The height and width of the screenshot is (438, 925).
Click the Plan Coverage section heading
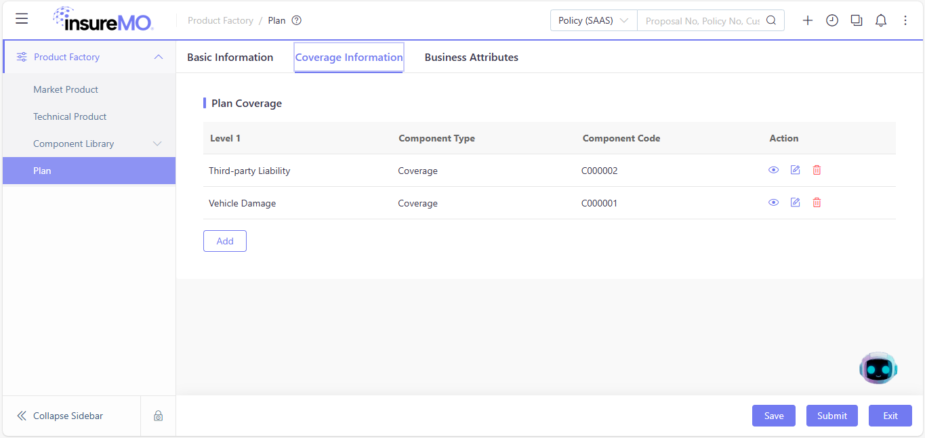(247, 104)
